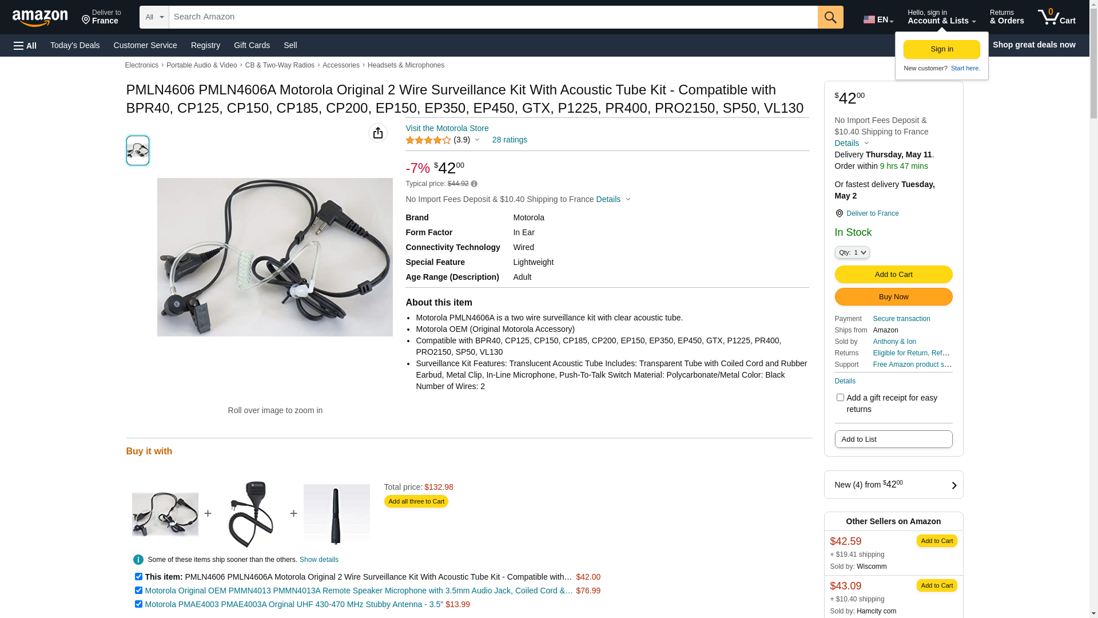Toggle the gift receipt checkbox

pyautogui.click(x=840, y=397)
